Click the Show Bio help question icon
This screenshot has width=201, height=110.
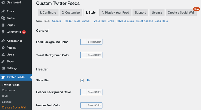(x=88, y=80)
